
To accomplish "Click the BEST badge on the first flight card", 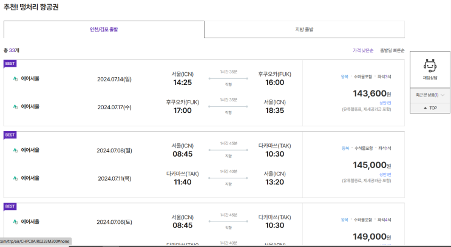I will coord(10,63).
